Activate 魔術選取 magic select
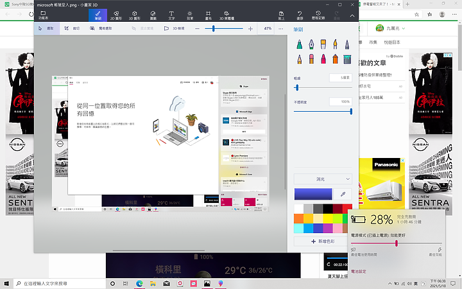The height and width of the screenshot is (289, 462). [x=101, y=28]
